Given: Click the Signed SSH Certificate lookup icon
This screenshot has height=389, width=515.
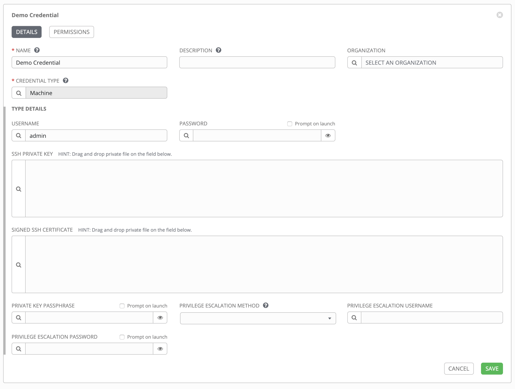Looking at the screenshot, I should click(x=19, y=265).
